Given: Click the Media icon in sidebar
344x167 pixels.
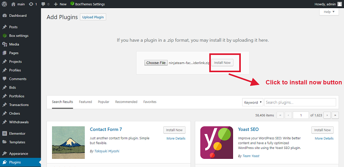Looking at the screenshot, I should pos(4,44).
